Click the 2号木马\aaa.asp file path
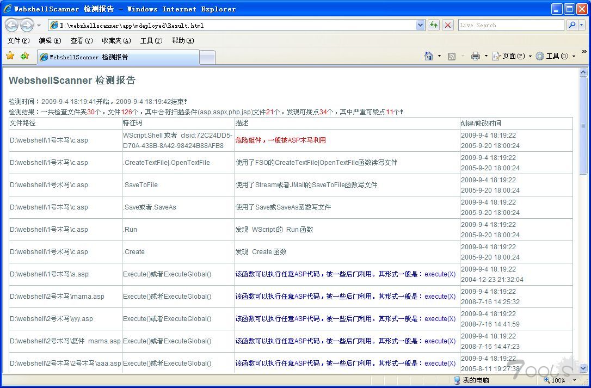The width and height of the screenshot is (591, 388). [x=66, y=363]
